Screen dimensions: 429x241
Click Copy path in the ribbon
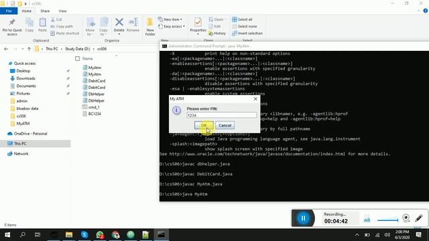click(x=62, y=26)
